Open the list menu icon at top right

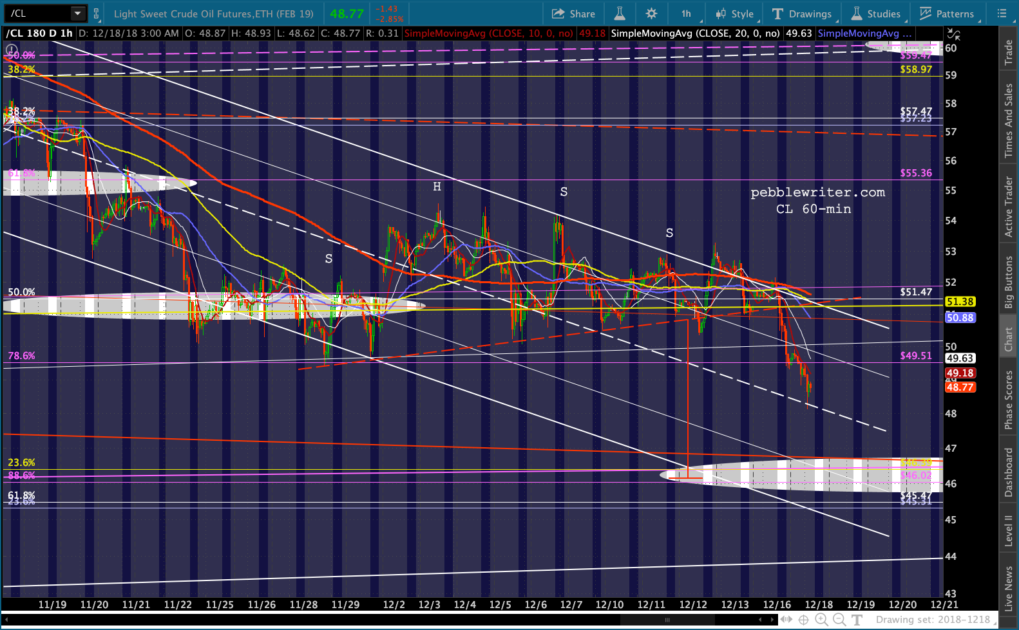coord(1002,14)
